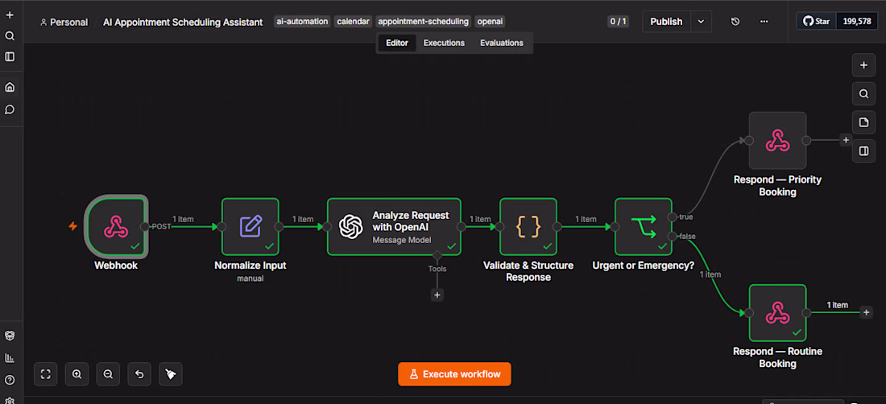
Task: Add a node with the canvas plus button
Action: (863, 65)
